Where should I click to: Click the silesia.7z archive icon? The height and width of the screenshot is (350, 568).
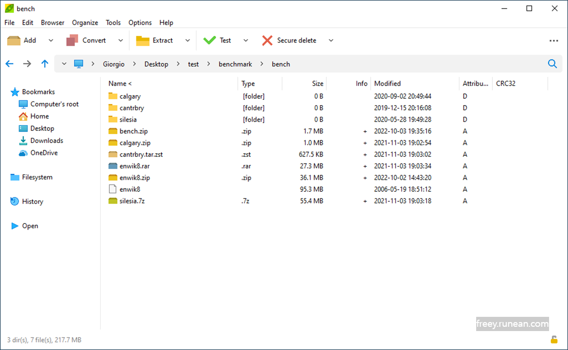pyautogui.click(x=113, y=201)
